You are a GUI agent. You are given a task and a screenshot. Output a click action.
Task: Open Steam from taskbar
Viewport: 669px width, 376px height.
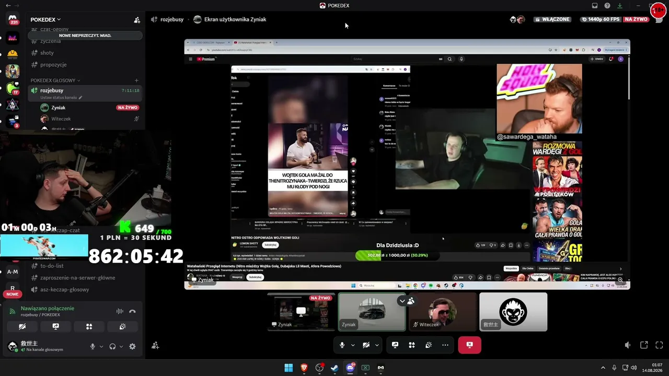click(335, 368)
